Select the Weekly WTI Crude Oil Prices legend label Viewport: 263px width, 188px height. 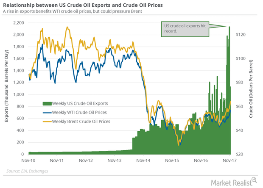coord(79,113)
